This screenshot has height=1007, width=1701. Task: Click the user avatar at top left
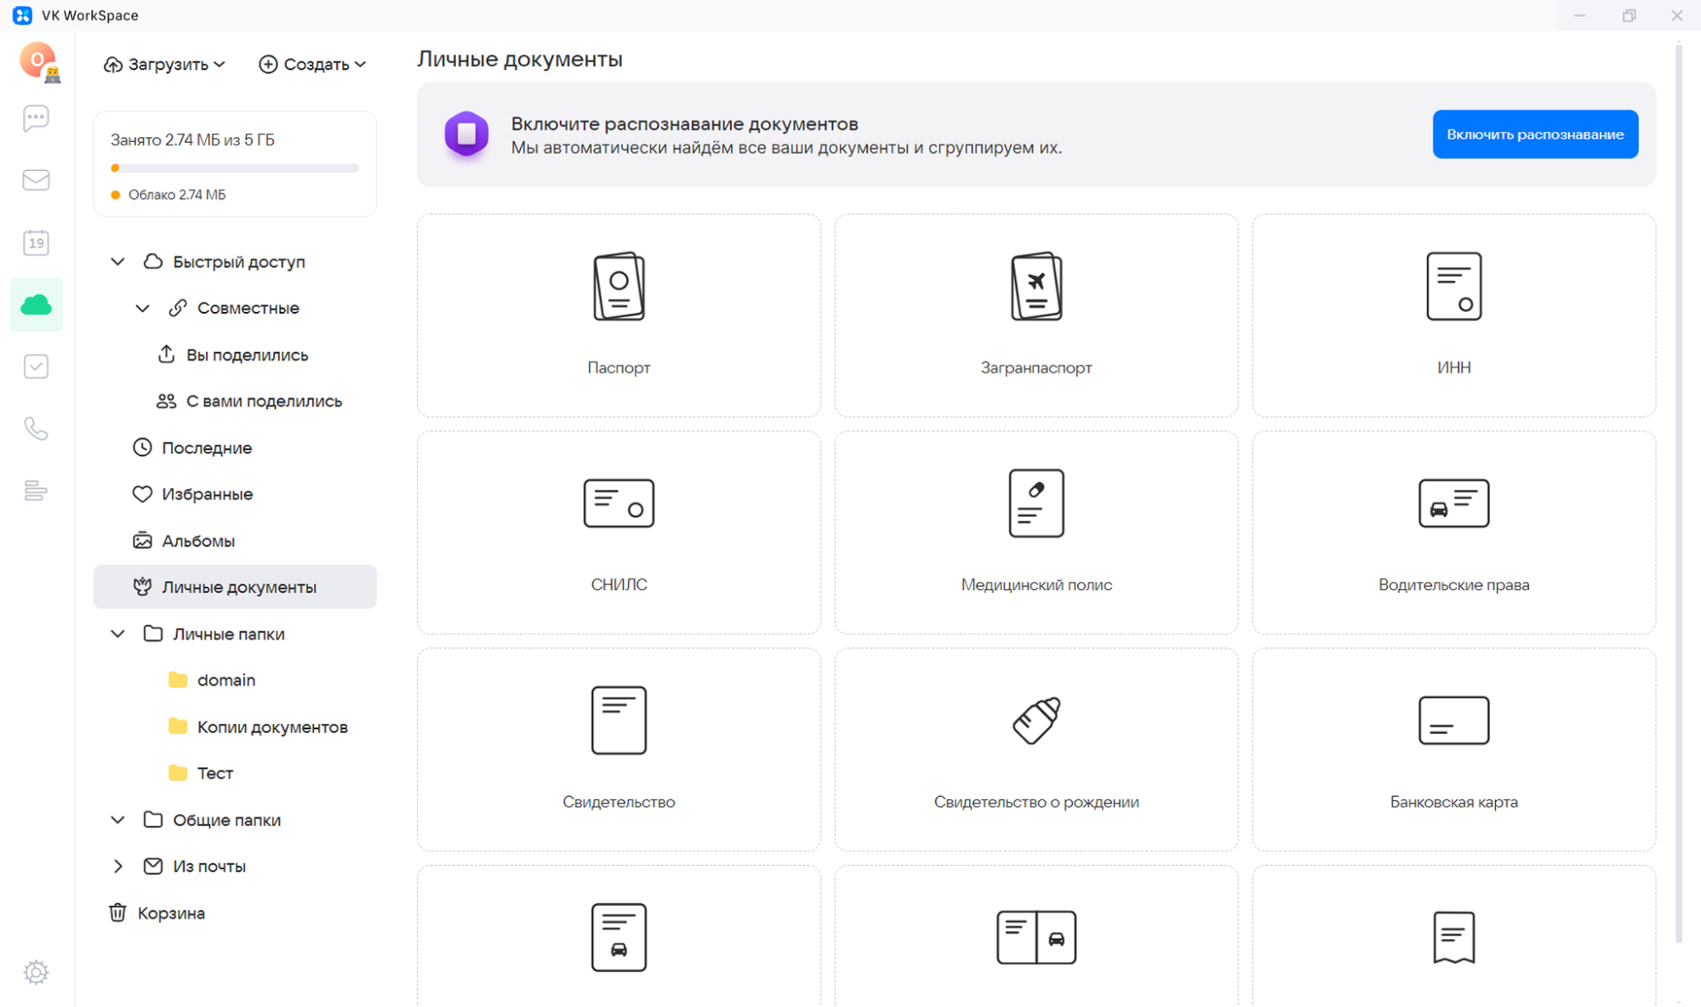[37, 60]
